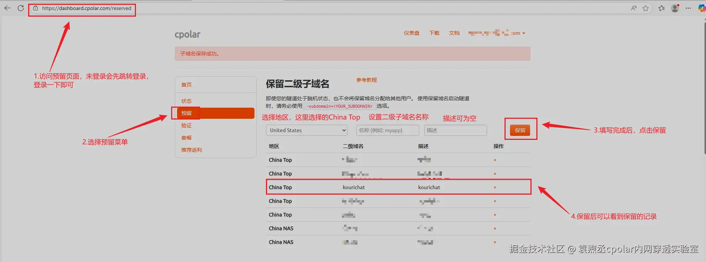The image size is (706, 262).
Task: Go back with the browser back arrow
Action: [x=7, y=8]
